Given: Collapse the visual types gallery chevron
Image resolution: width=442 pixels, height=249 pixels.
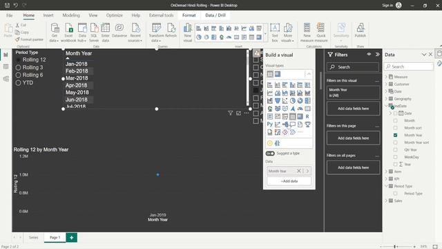Looking at the screenshot, I should click(309, 74).
